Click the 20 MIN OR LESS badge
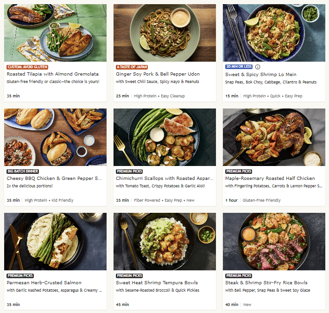The height and width of the screenshot is (313, 329). click(239, 67)
